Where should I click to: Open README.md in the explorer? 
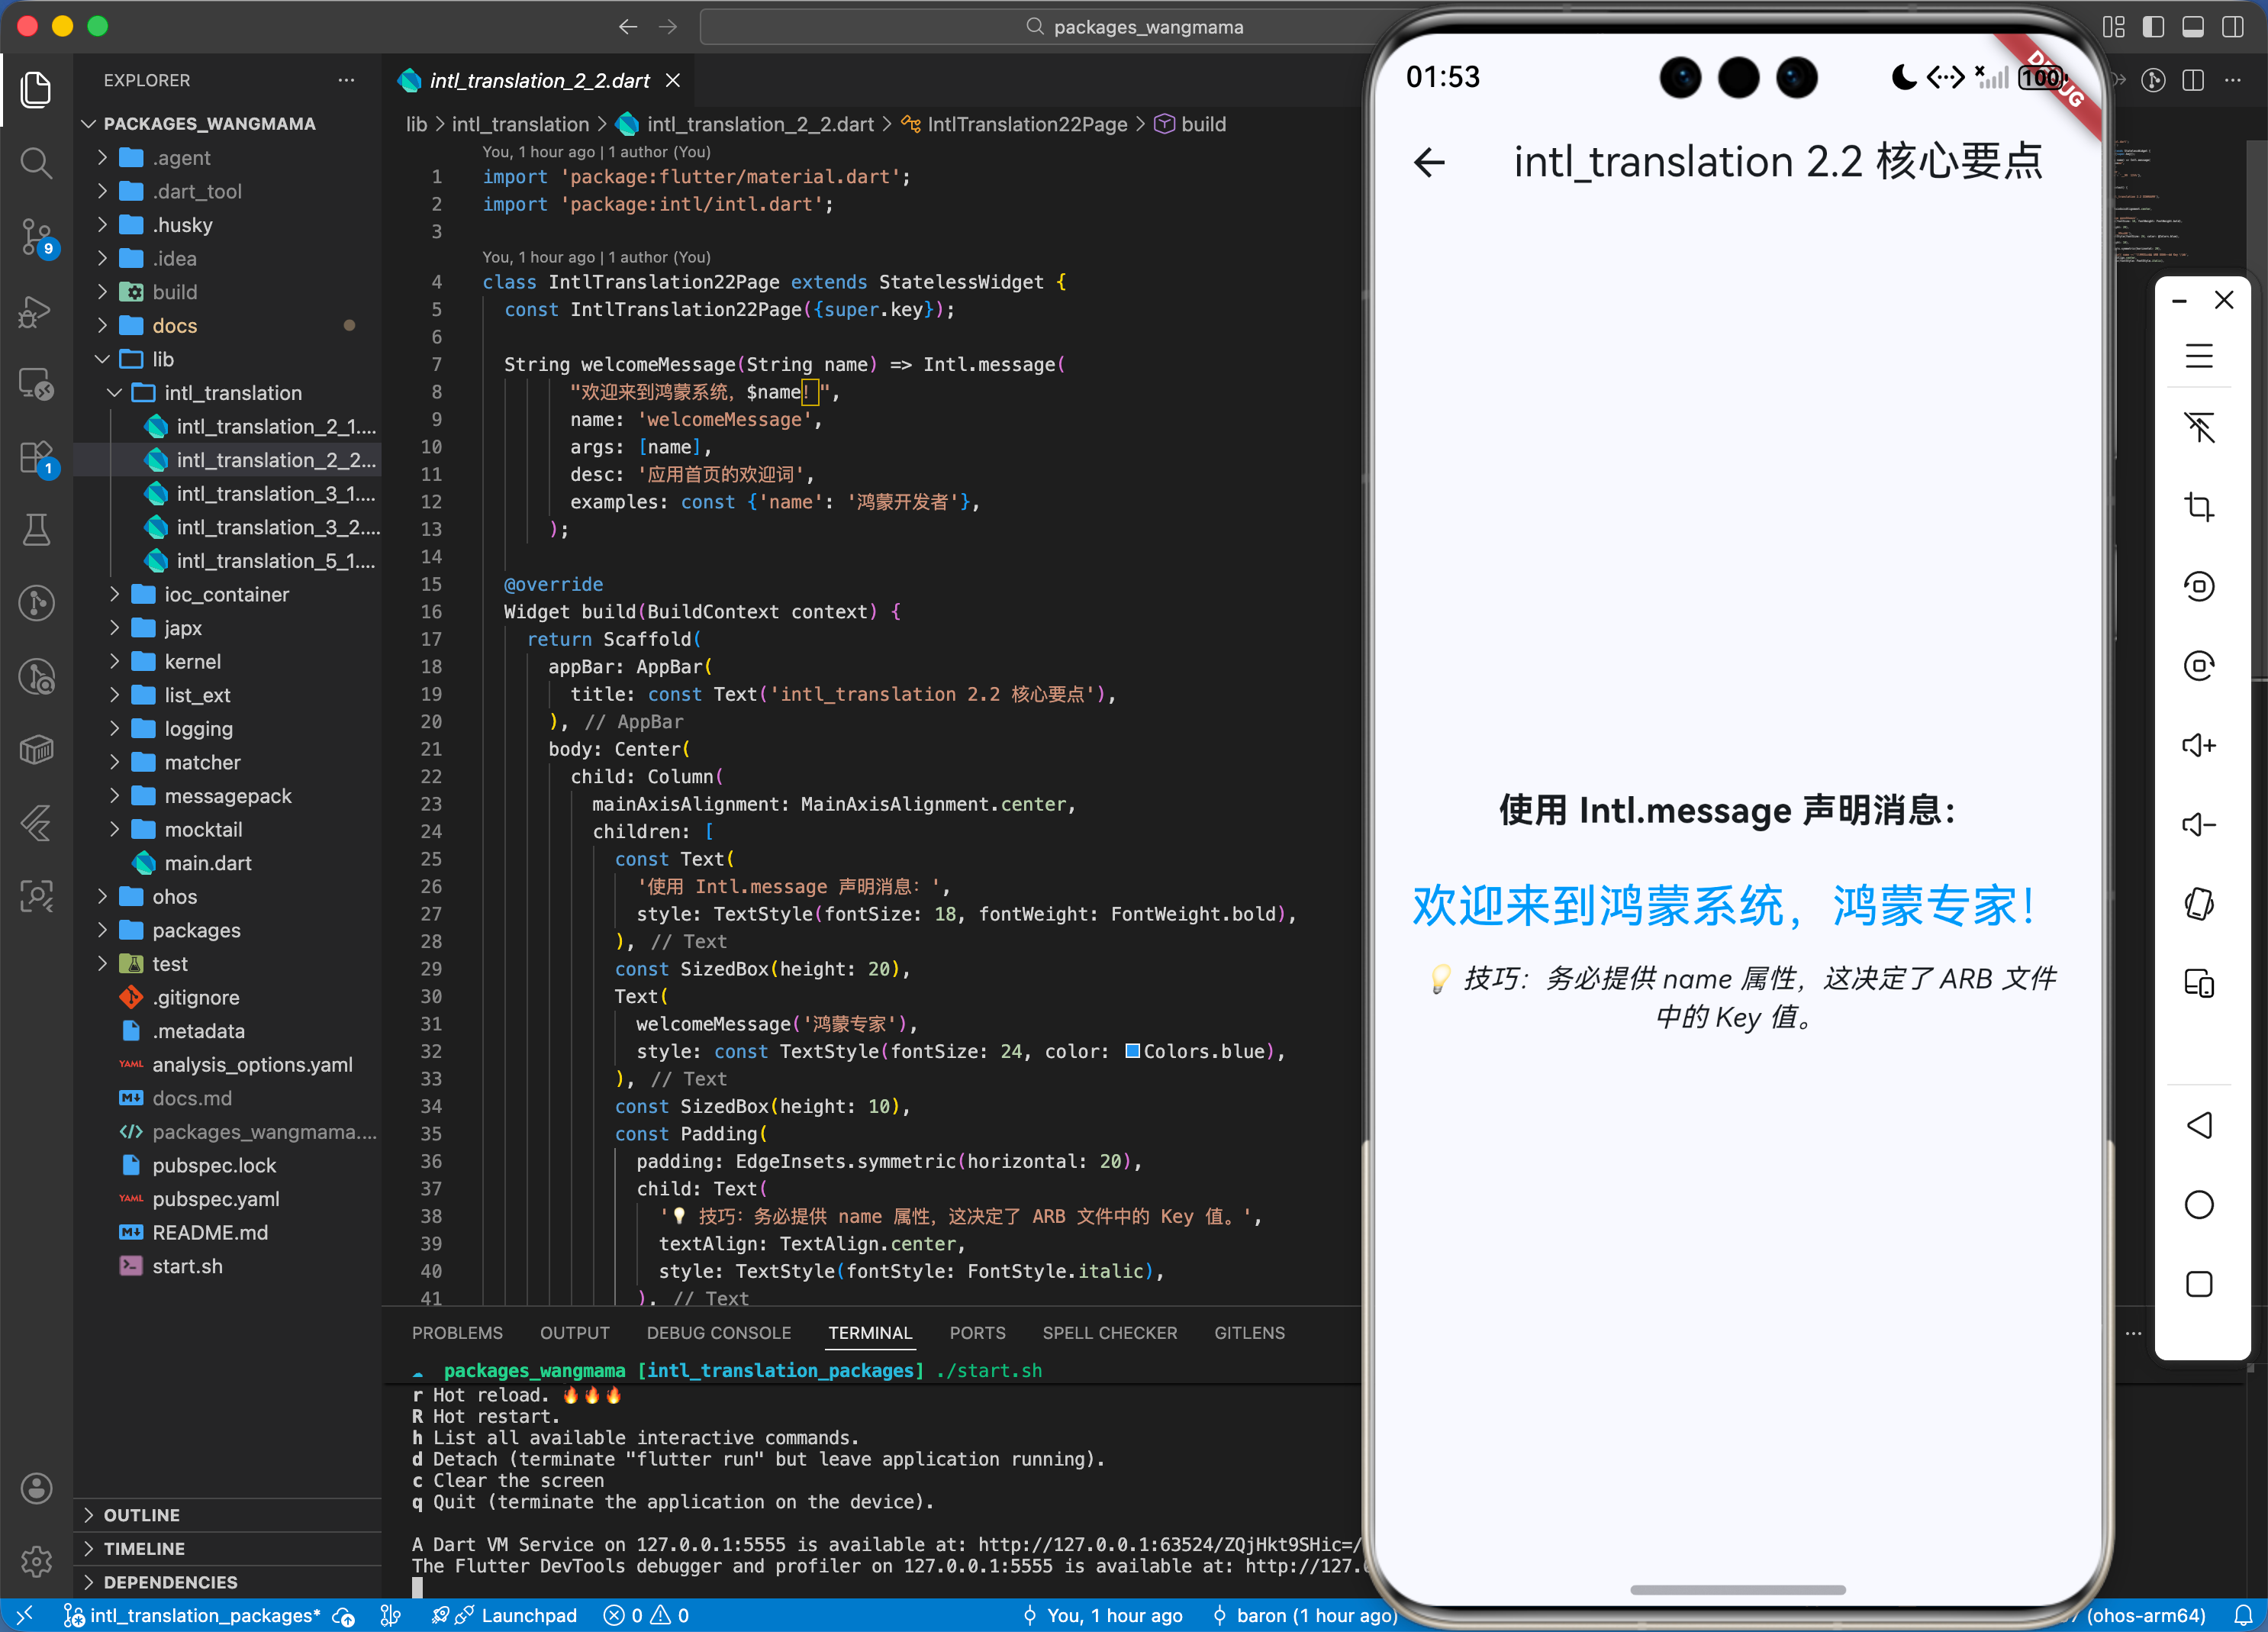(228, 1233)
